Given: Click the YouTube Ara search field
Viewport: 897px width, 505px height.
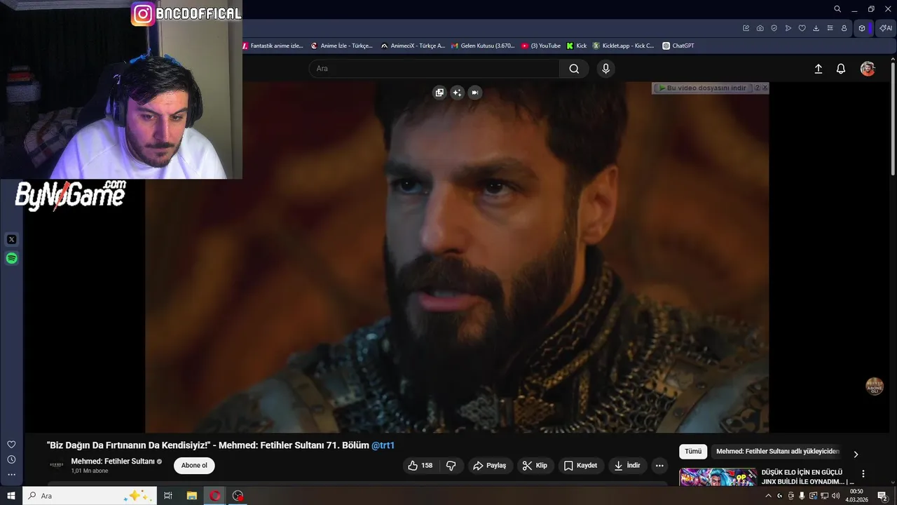Looking at the screenshot, I should click(434, 69).
